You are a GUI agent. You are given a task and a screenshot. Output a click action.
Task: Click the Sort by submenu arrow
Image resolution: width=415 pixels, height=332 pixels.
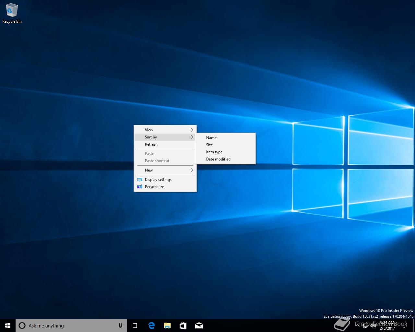click(192, 137)
